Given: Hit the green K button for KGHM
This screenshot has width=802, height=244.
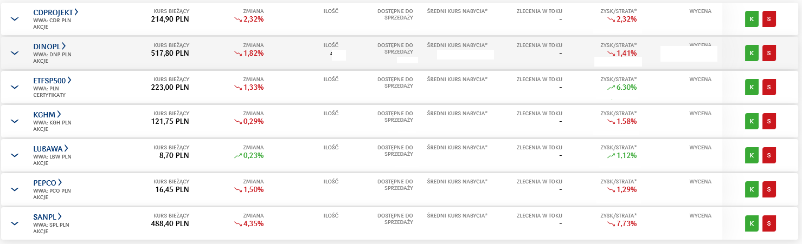Looking at the screenshot, I should coord(752,121).
